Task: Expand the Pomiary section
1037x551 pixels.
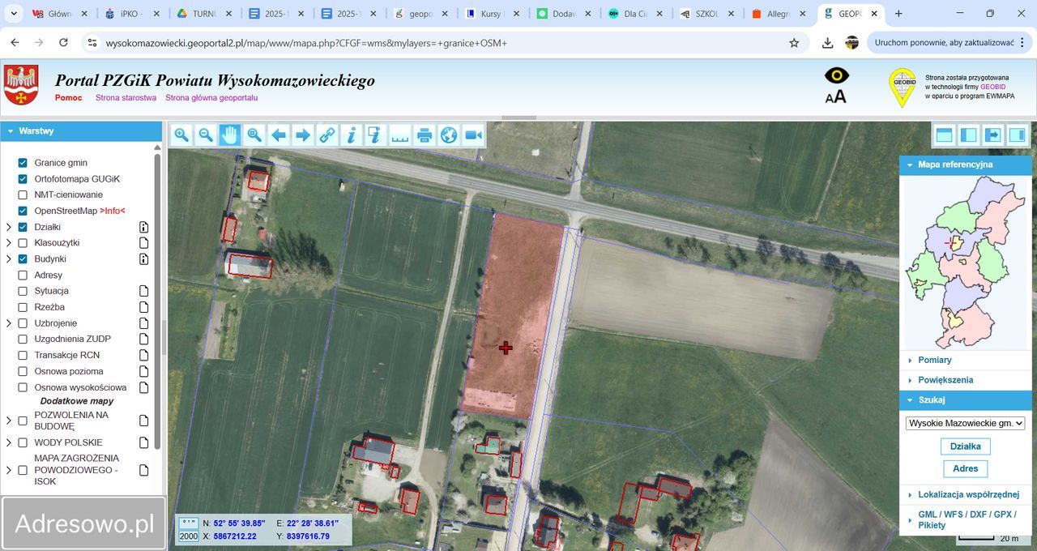Action: 965,360
